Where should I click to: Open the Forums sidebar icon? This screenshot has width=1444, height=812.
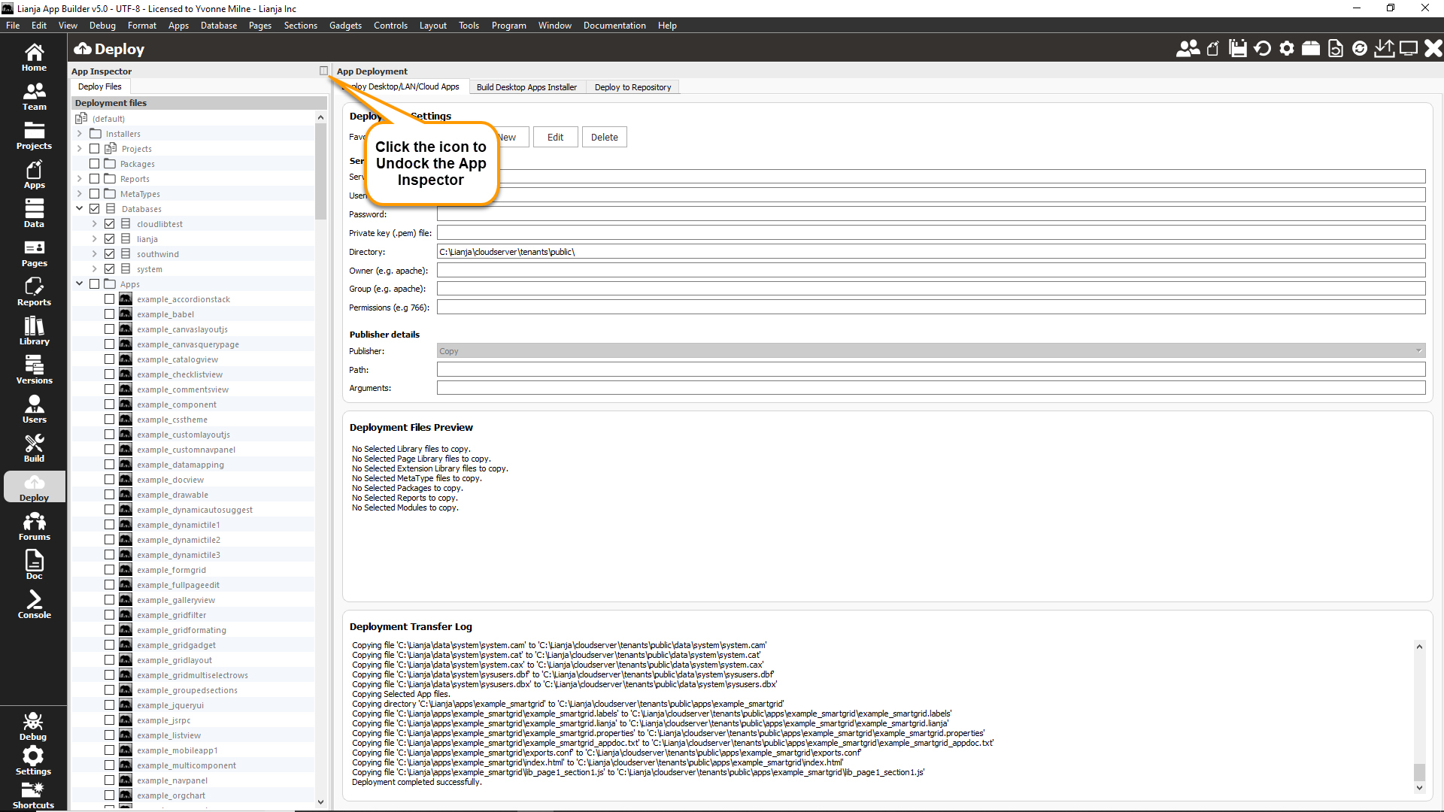point(34,526)
